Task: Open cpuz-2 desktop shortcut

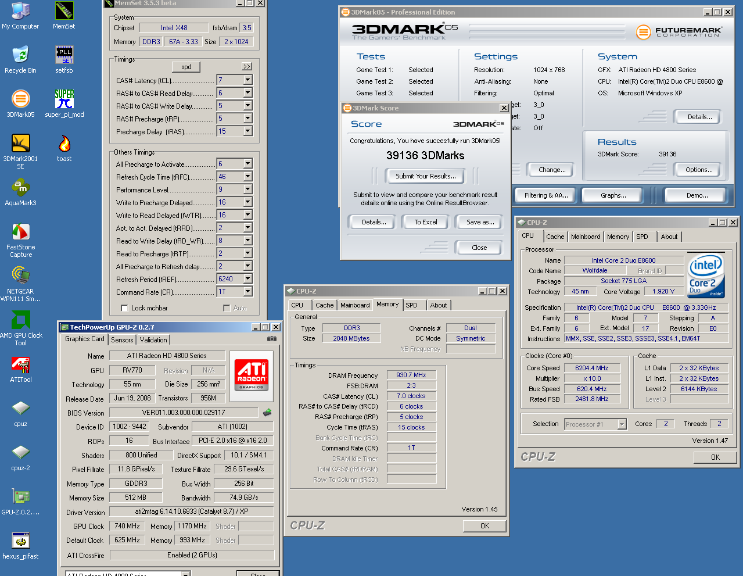Action: tap(20, 457)
